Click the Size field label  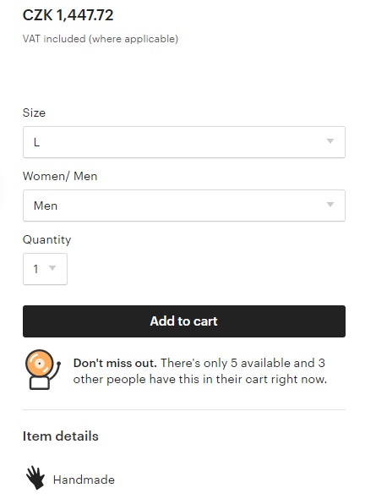(x=34, y=112)
